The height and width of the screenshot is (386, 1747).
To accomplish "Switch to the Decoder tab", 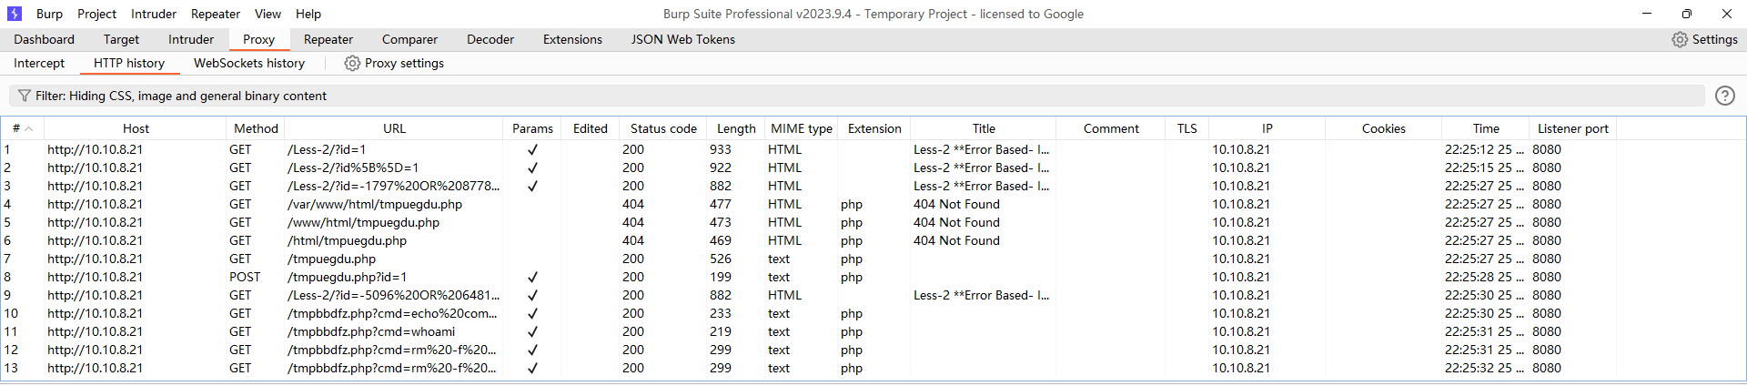I will (490, 39).
